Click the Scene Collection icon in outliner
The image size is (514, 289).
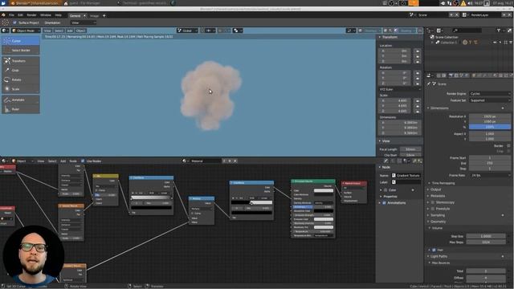(x=432, y=37)
